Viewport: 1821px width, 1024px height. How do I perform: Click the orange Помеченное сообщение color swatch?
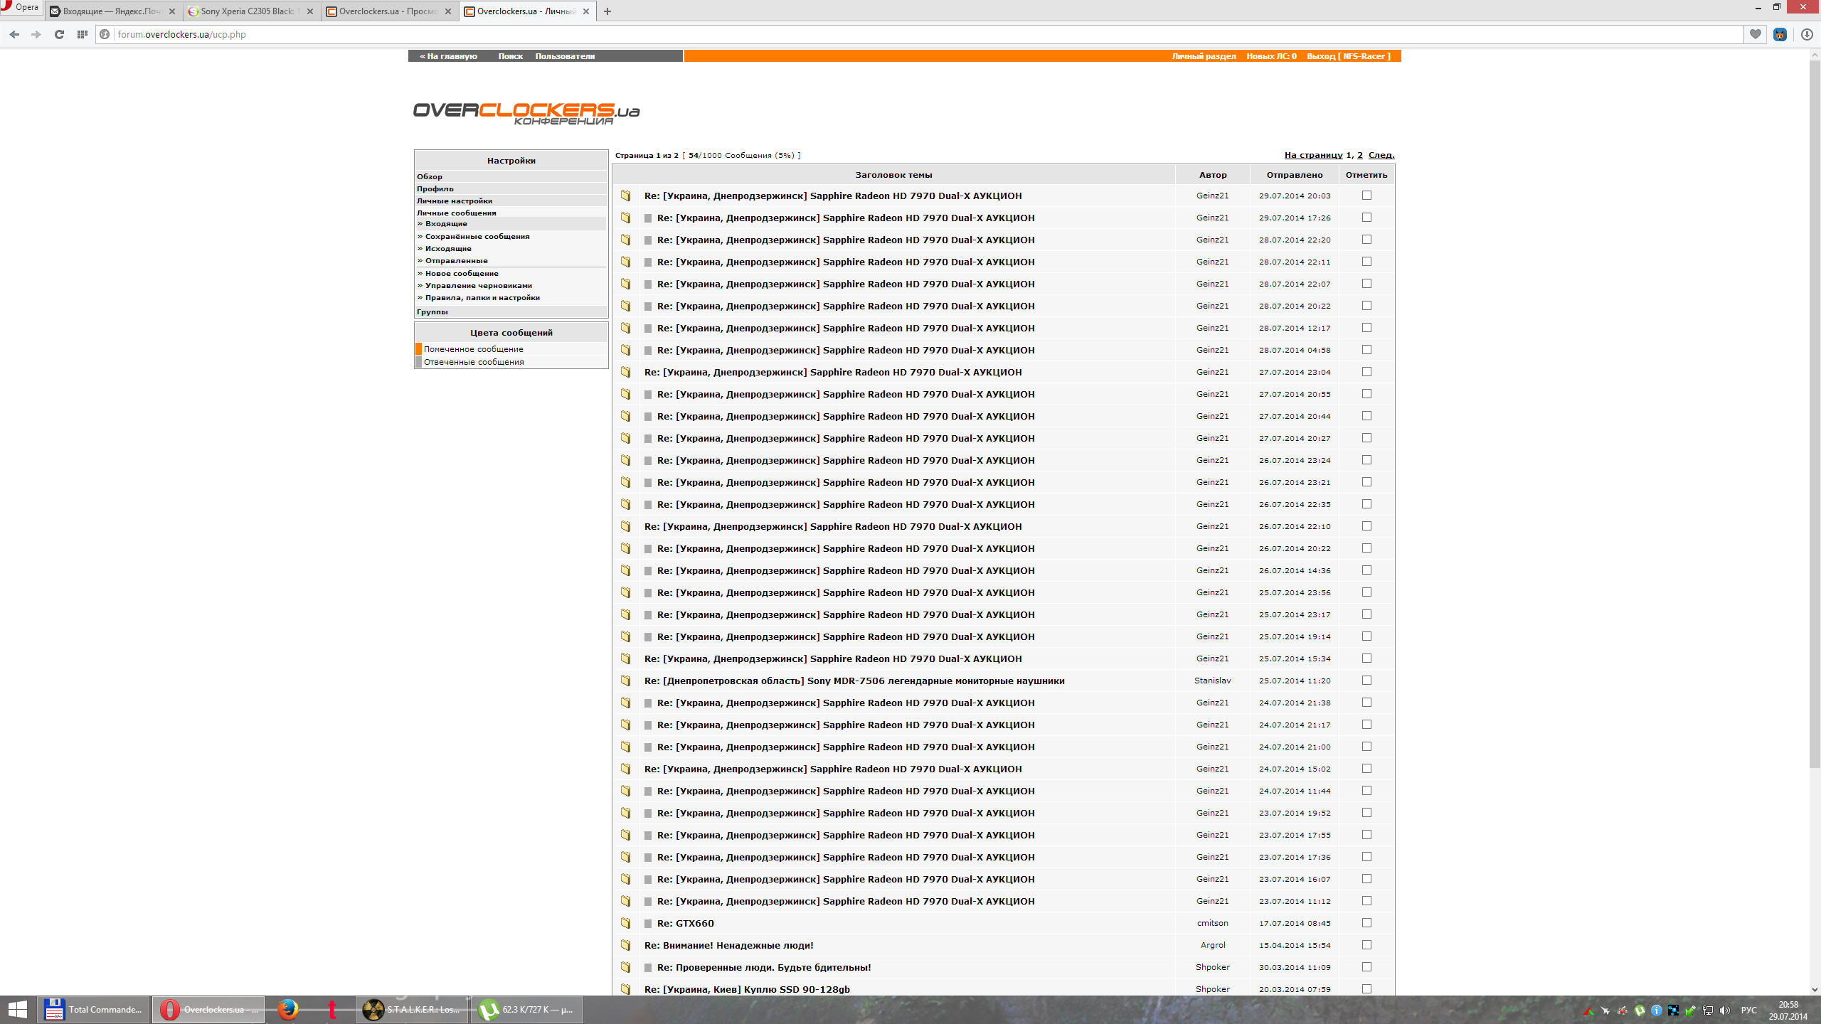[x=419, y=349]
